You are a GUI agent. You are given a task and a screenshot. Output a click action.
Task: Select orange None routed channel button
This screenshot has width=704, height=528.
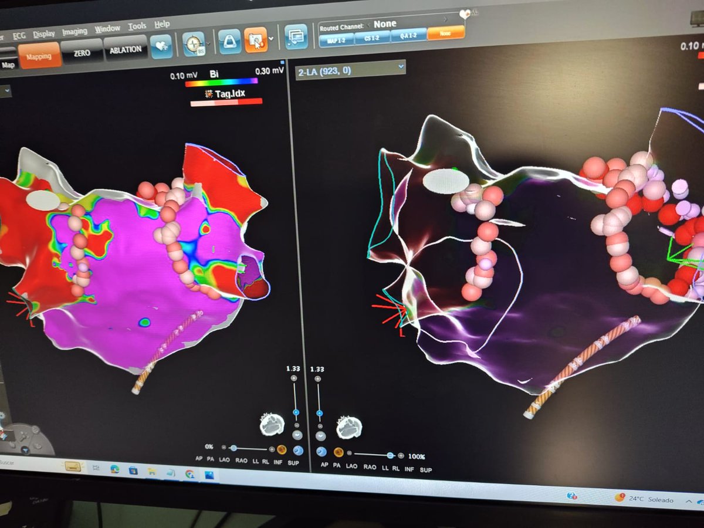point(445,33)
